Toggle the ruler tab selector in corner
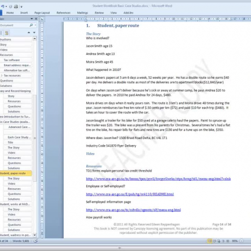The width and height of the screenshot is (251, 251). [42, 19]
